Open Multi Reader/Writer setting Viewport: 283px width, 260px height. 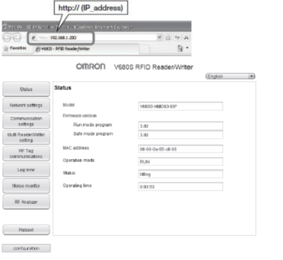pos(26,137)
